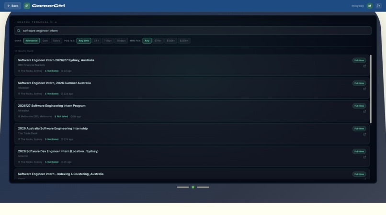
Task: Click the results list scrollbar
Action: click(371, 89)
